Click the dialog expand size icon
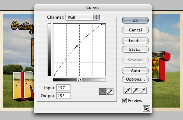This screenshot has height=120, width=183. 146,108
